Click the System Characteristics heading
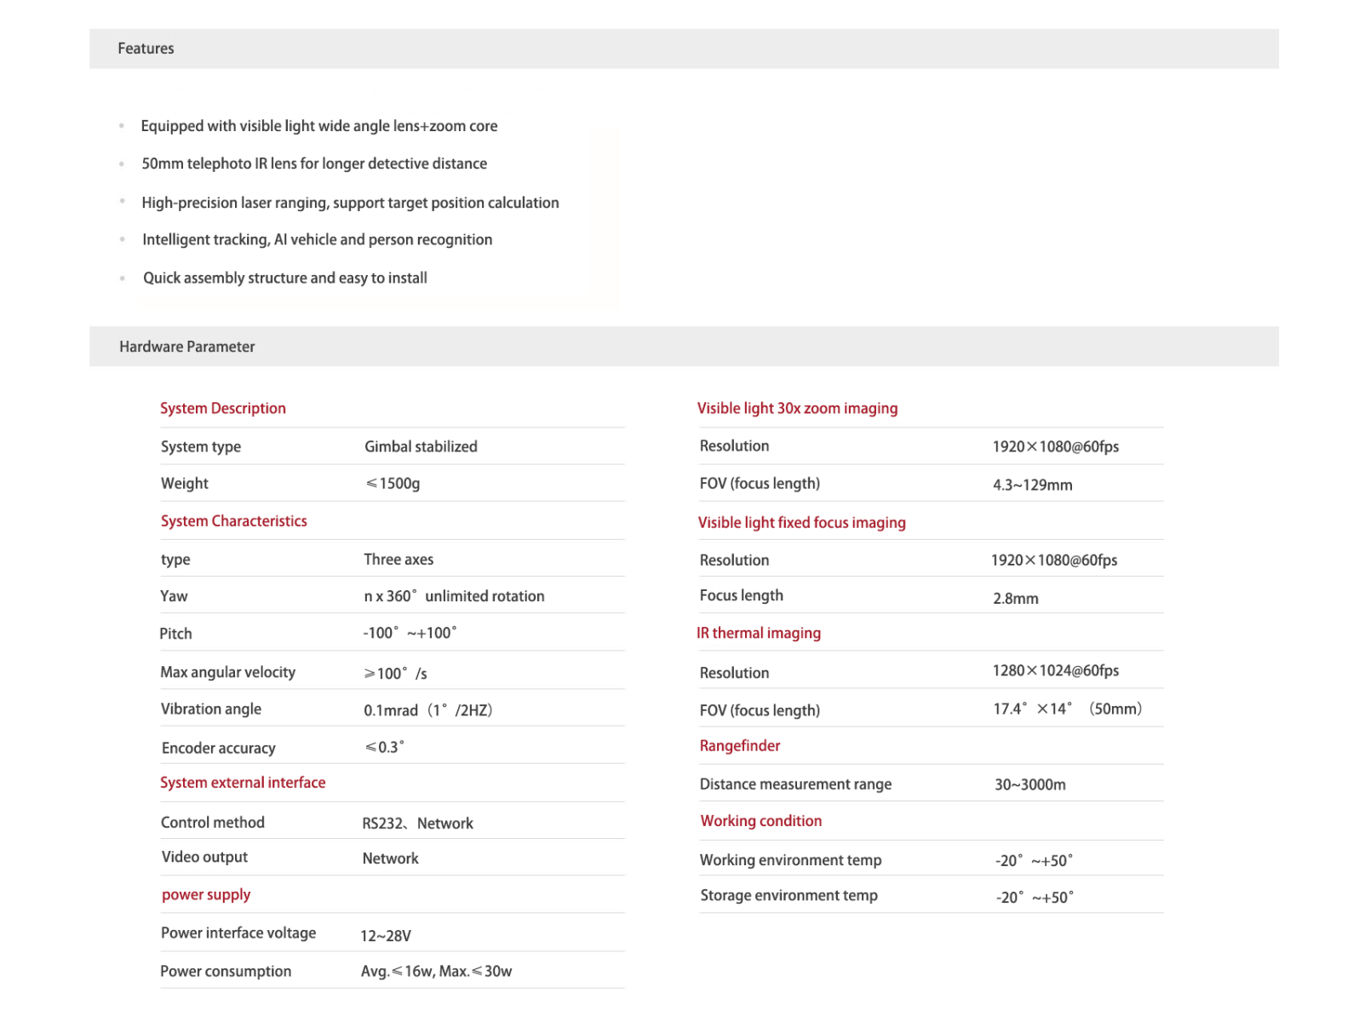 coord(234,521)
